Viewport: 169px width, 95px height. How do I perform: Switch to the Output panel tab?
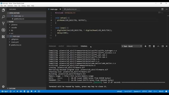(x=61, y=46)
